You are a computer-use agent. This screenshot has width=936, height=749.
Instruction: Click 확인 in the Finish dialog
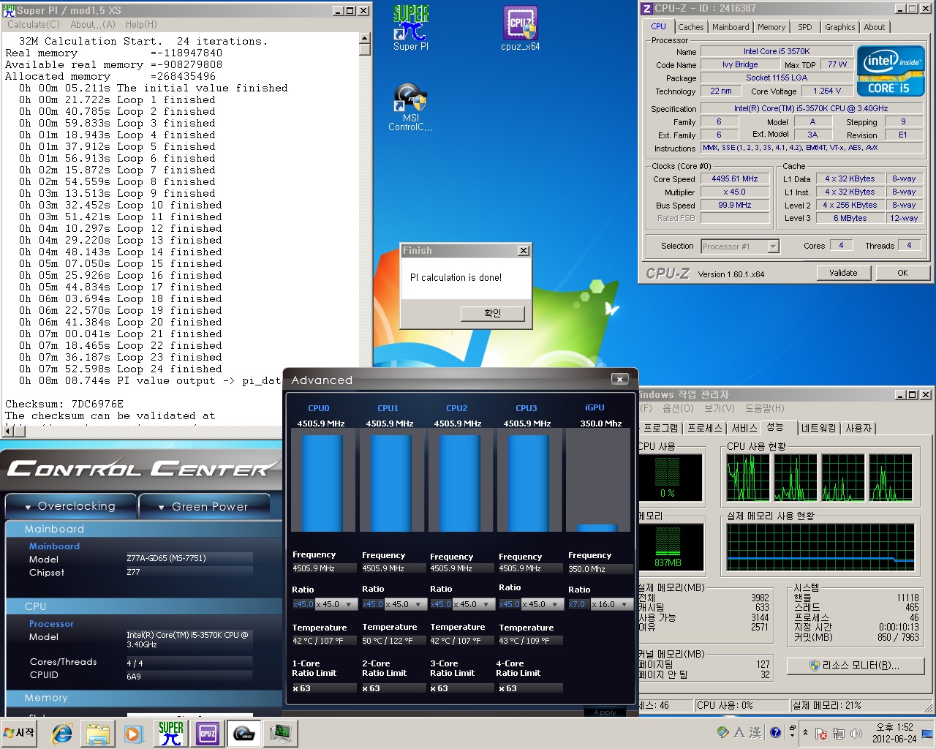[x=492, y=313]
